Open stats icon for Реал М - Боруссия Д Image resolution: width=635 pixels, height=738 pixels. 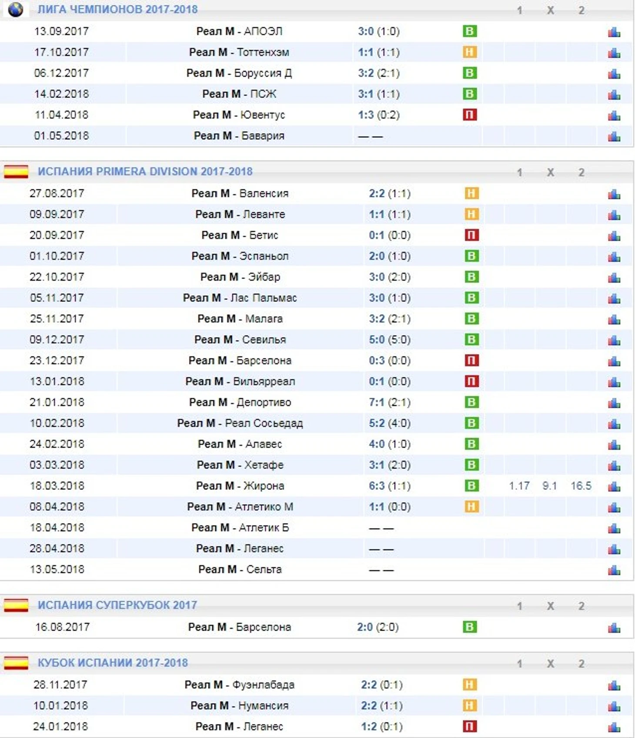[x=614, y=73]
